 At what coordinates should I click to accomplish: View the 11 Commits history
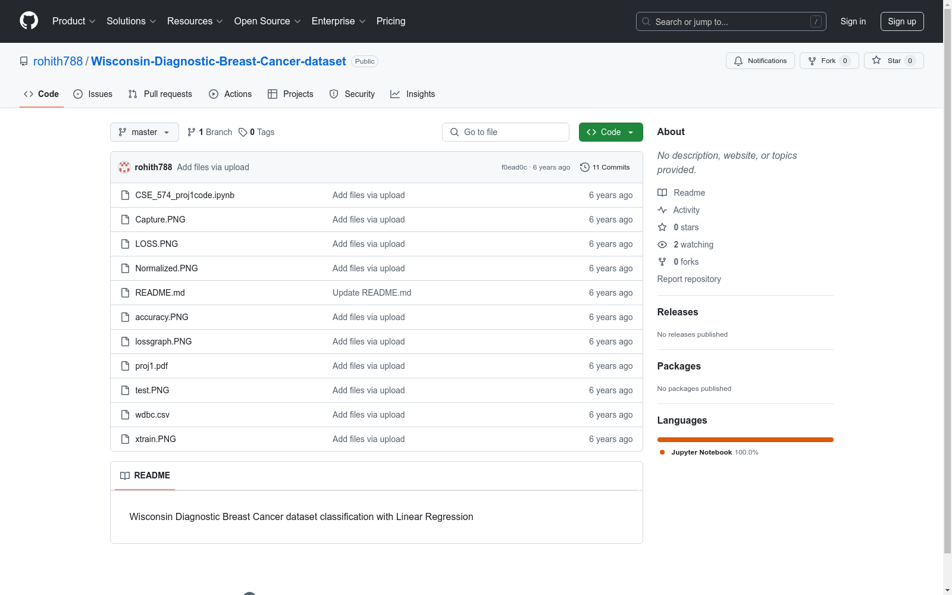tap(605, 167)
